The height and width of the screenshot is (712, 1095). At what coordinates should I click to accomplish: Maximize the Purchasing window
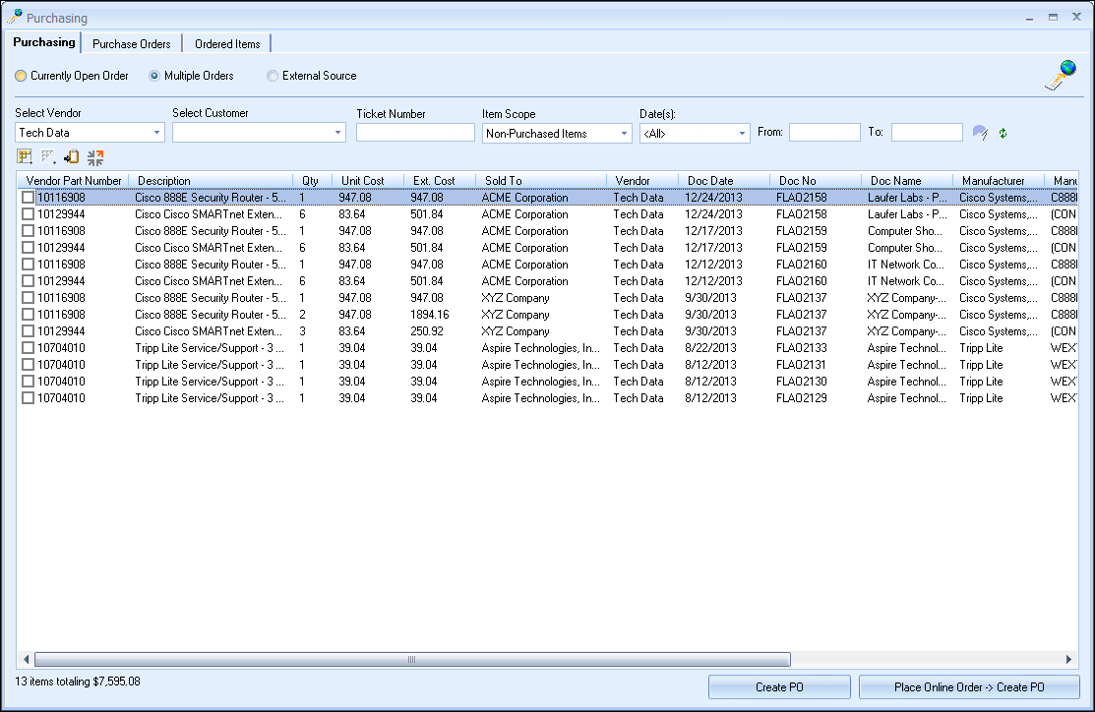tap(1053, 18)
